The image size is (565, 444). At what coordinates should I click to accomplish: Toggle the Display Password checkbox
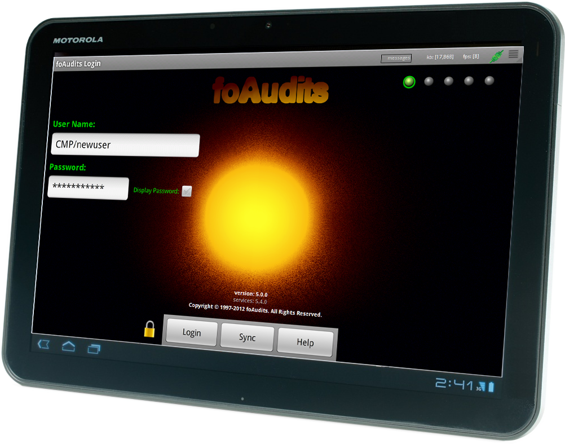(187, 191)
